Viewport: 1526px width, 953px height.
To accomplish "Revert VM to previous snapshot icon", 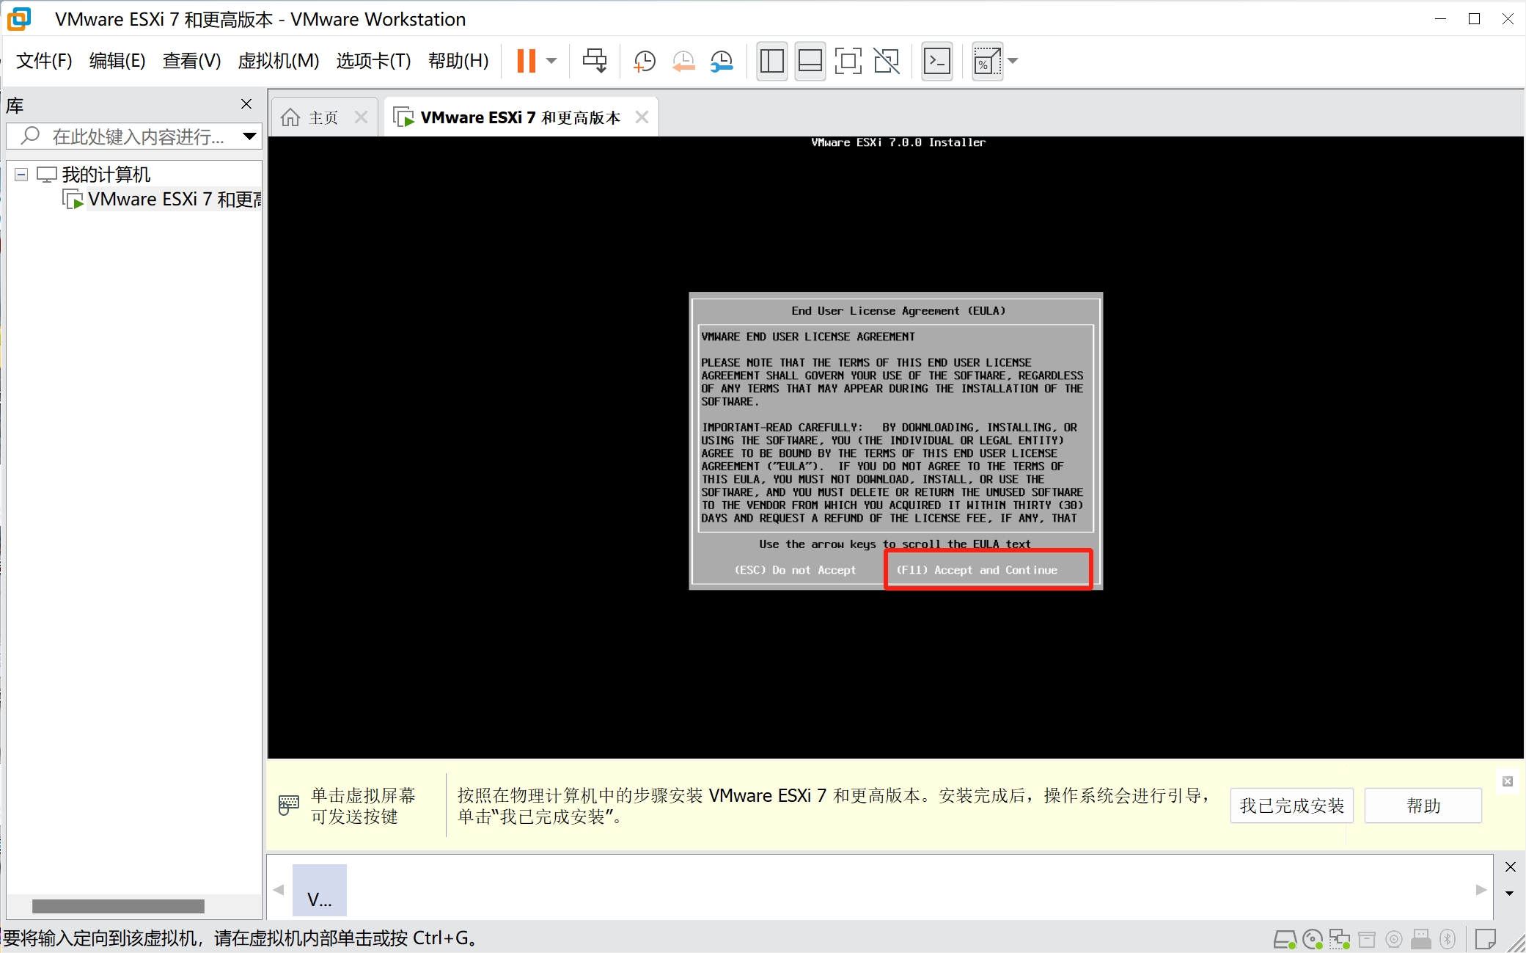I will (683, 61).
